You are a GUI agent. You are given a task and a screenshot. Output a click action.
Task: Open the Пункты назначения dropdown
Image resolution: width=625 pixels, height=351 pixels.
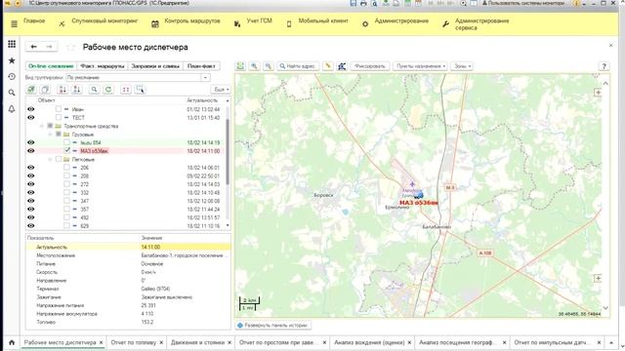click(x=421, y=66)
